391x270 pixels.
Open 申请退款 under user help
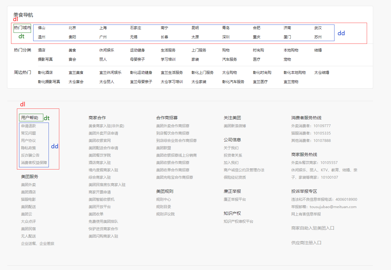(28, 126)
